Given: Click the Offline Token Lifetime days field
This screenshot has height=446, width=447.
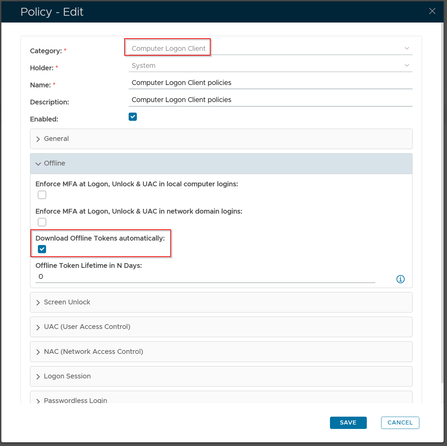Looking at the screenshot, I should tap(205, 276).
